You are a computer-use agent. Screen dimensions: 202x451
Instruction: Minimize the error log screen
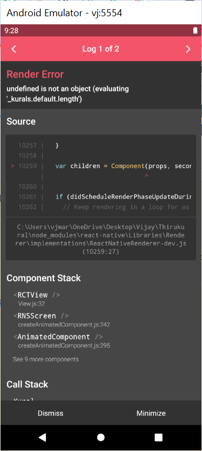click(x=151, y=413)
